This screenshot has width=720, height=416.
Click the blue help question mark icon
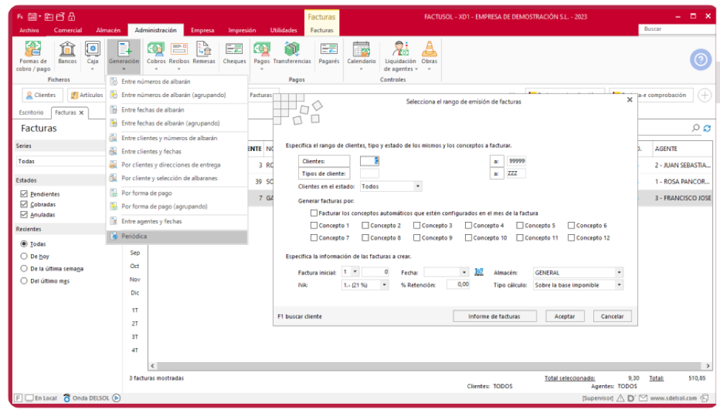(x=701, y=60)
